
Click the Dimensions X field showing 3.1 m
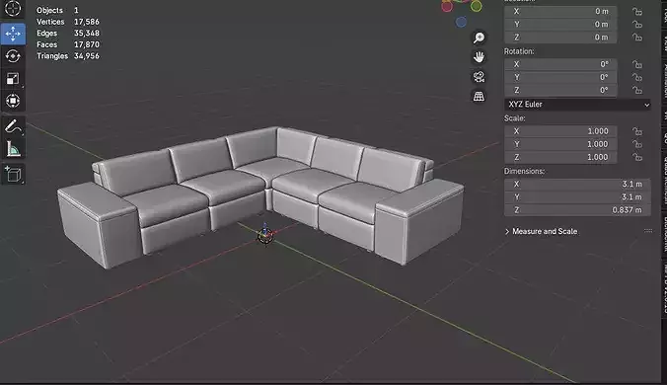tap(577, 185)
